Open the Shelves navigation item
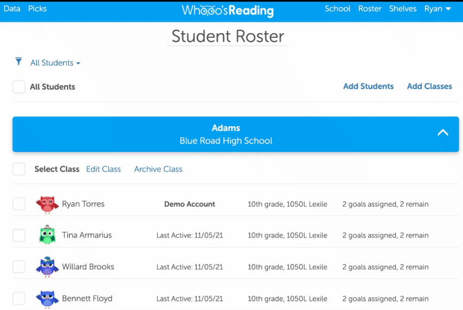Screen dimensions: 463x310 (402, 9)
